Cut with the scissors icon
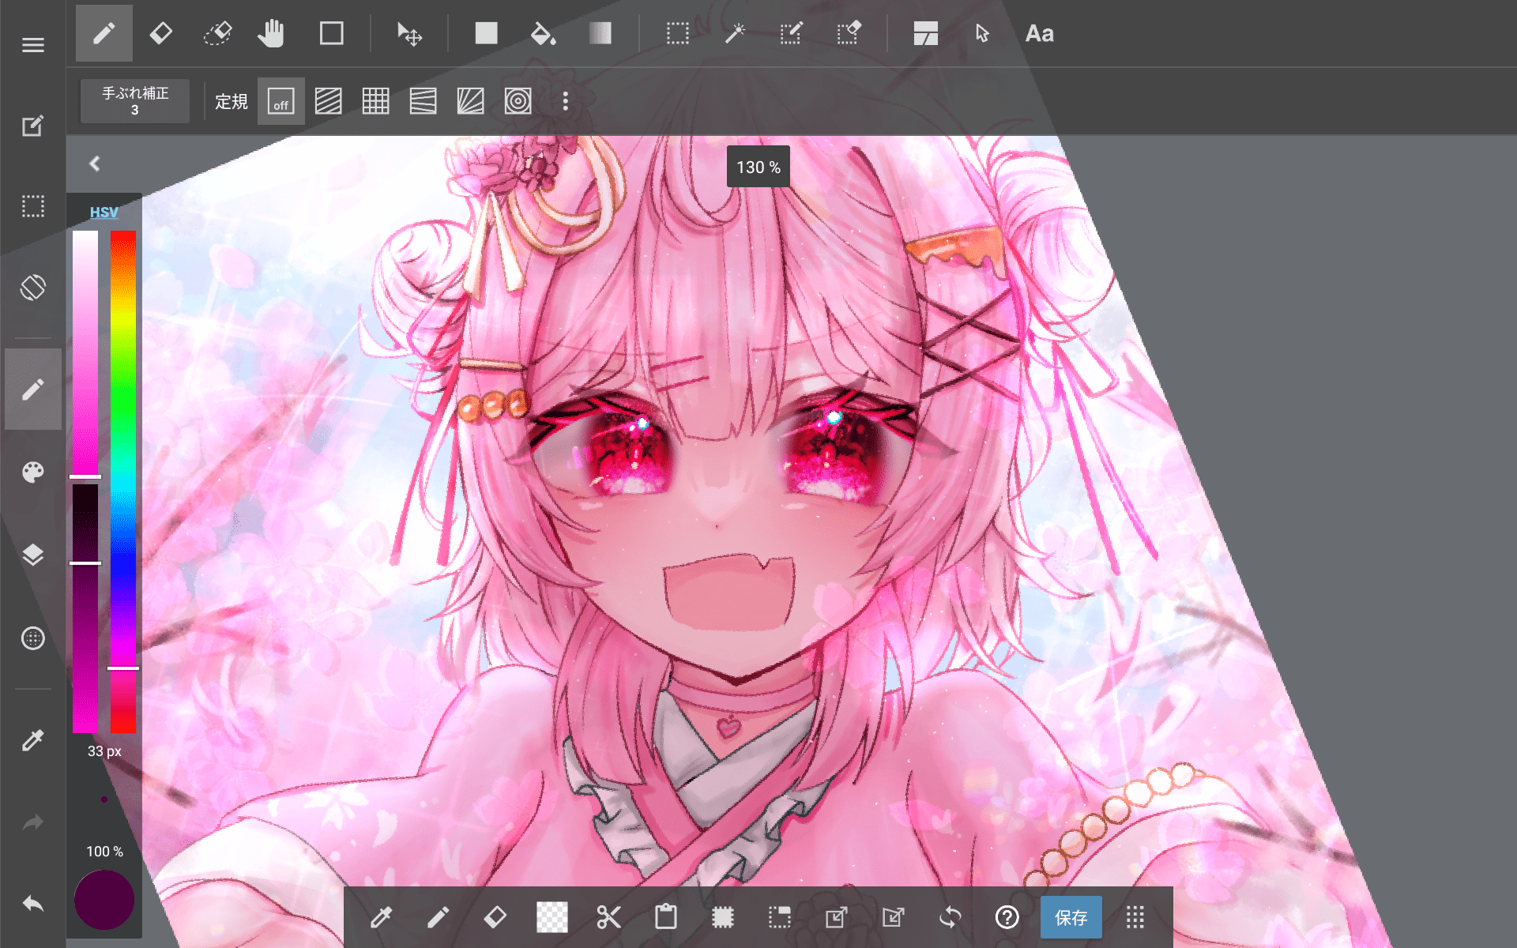 (x=608, y=917)
